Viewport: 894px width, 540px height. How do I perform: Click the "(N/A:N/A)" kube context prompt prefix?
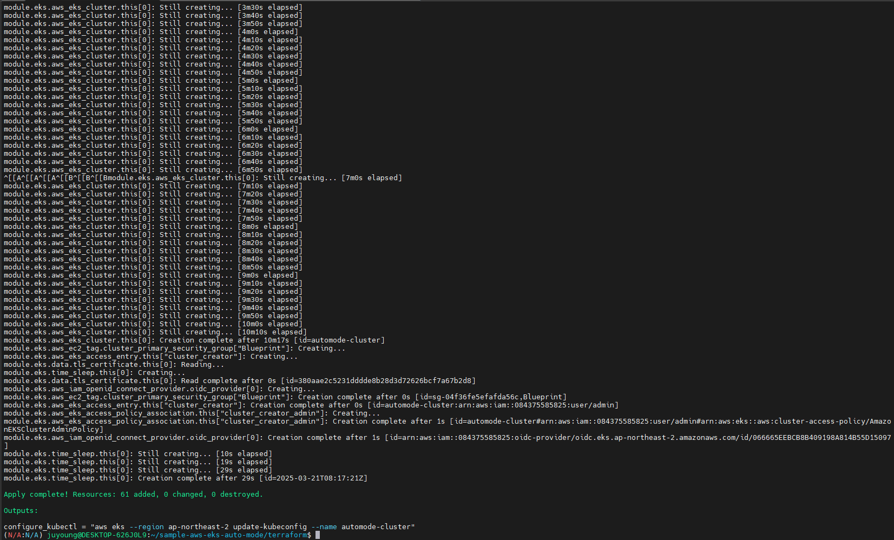click(23, 535)
